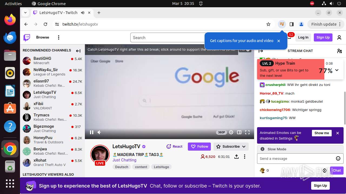Click crusherphil username in chat
Viewport: 346px width, 194px height.
(275, 85)
